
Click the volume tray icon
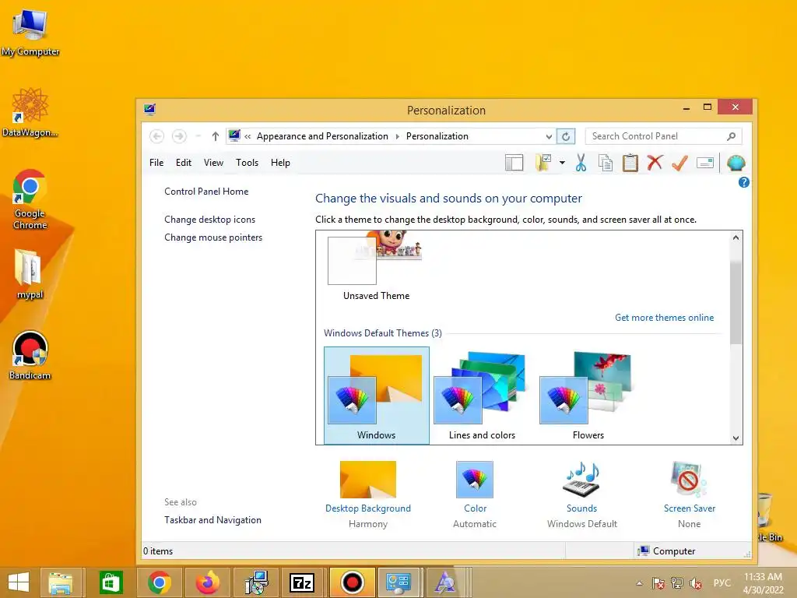coord(696,583)
